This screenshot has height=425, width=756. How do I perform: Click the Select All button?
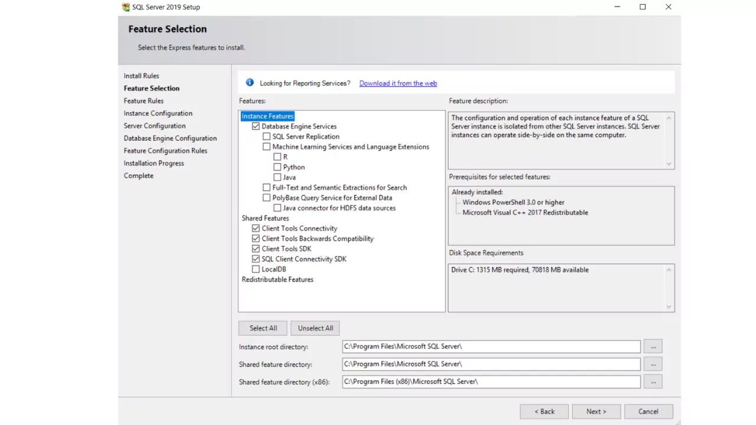(x=263, y=328)
